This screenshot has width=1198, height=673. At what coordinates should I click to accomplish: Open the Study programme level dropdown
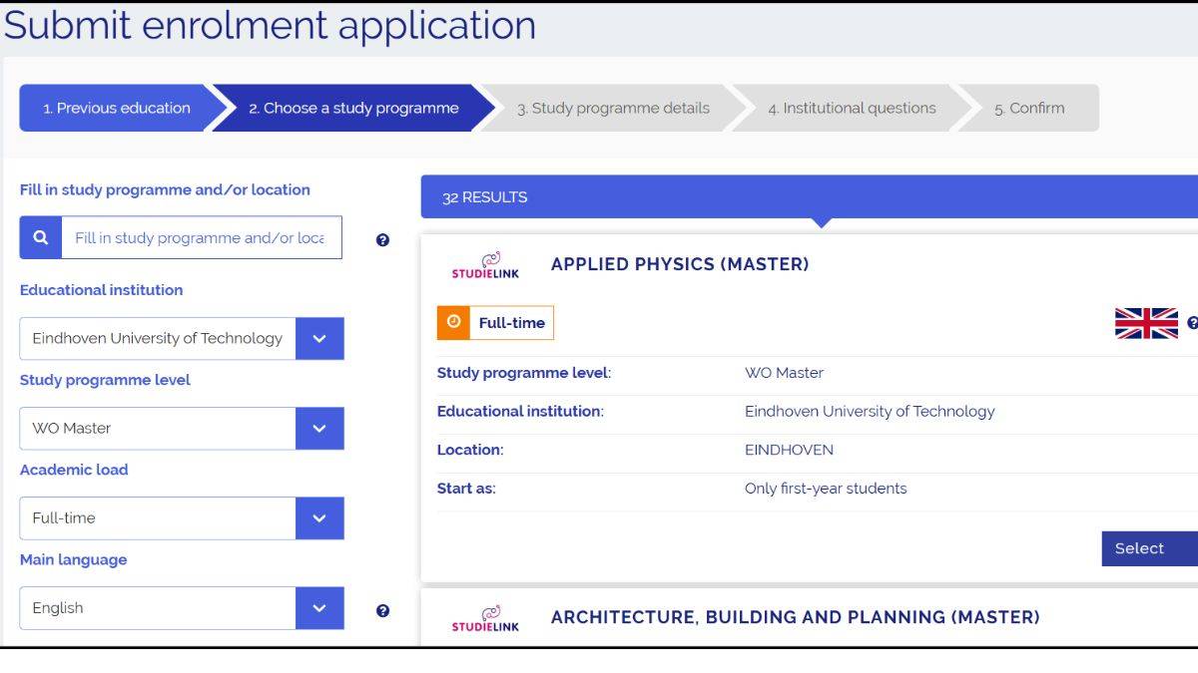tap(318, 428)
